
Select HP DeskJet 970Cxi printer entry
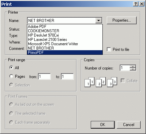(x=65, y=35)
